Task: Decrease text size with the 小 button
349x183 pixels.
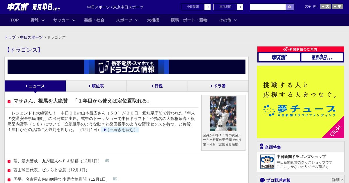Action: click(338, 6)
